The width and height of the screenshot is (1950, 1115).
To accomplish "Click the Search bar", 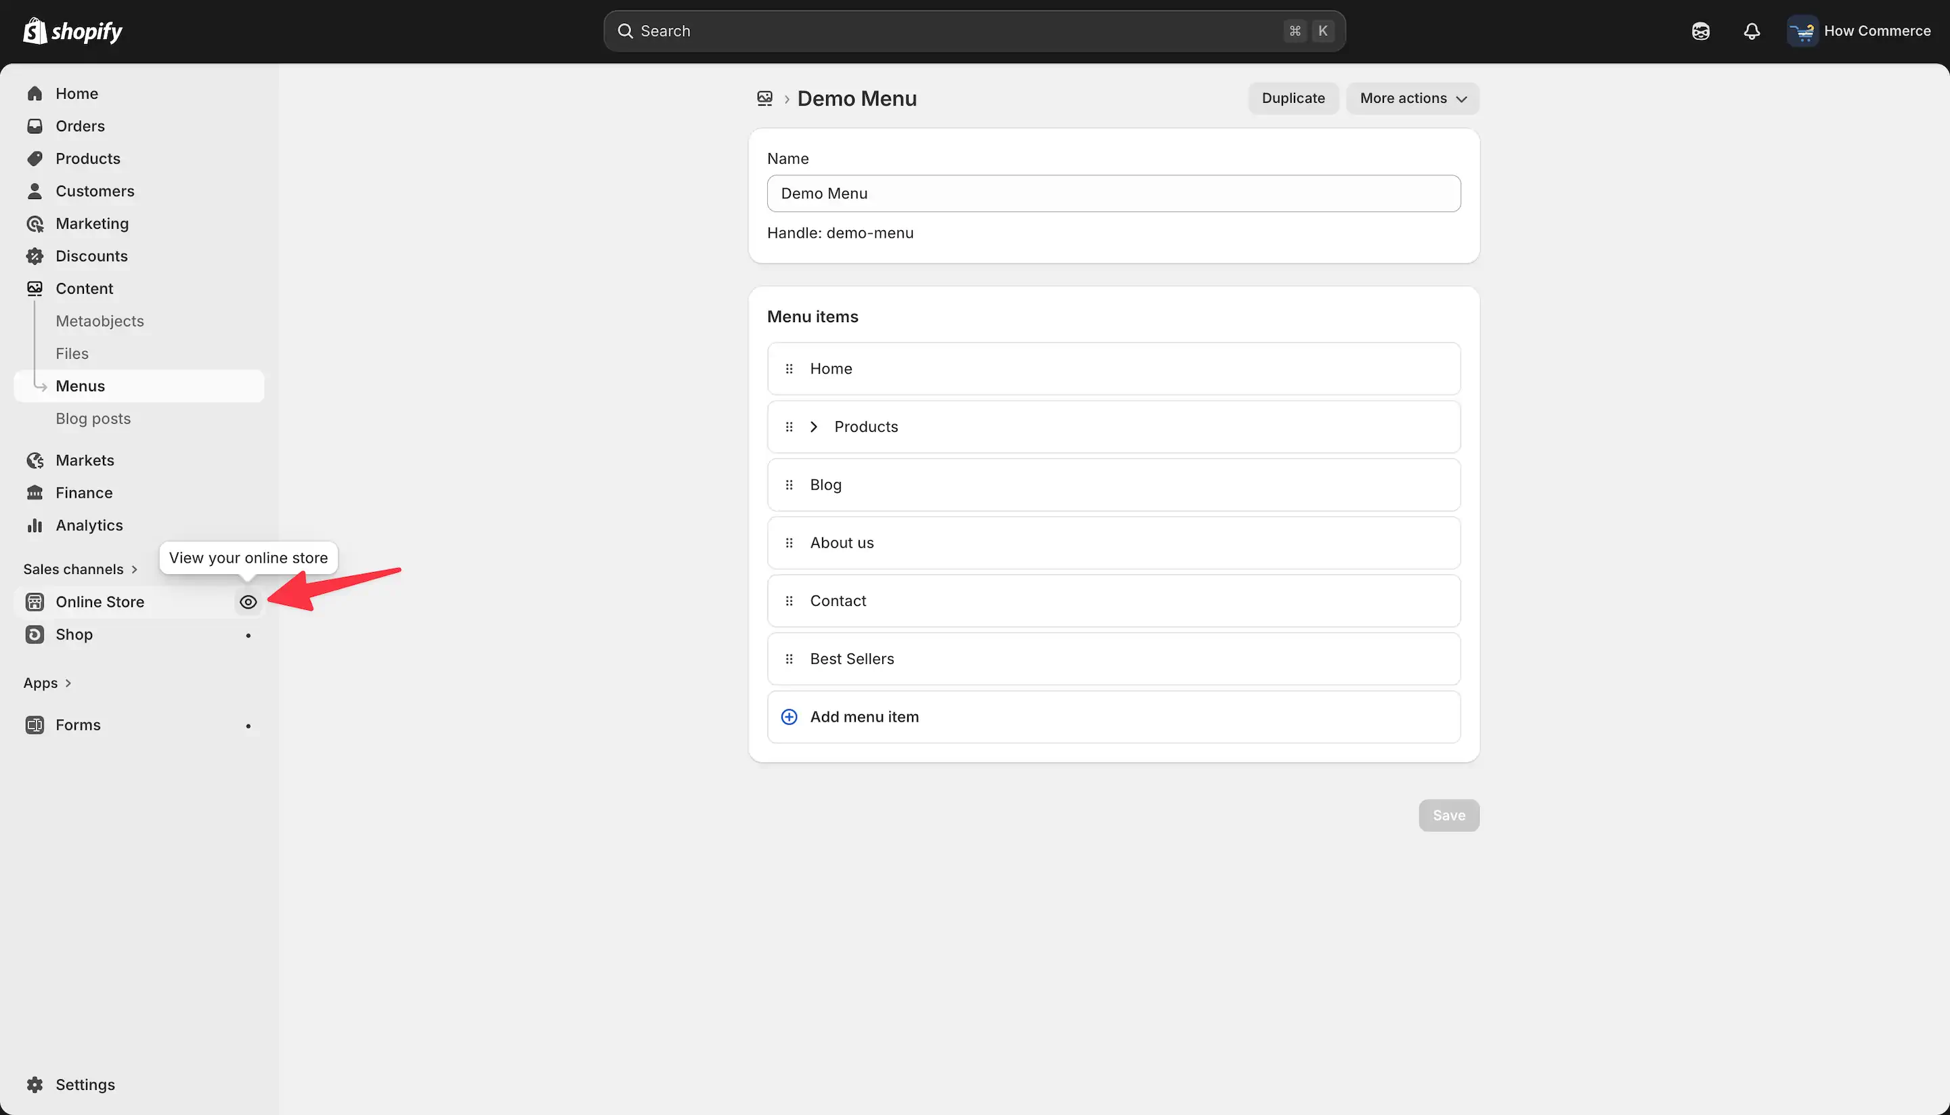I will point(974,31).
